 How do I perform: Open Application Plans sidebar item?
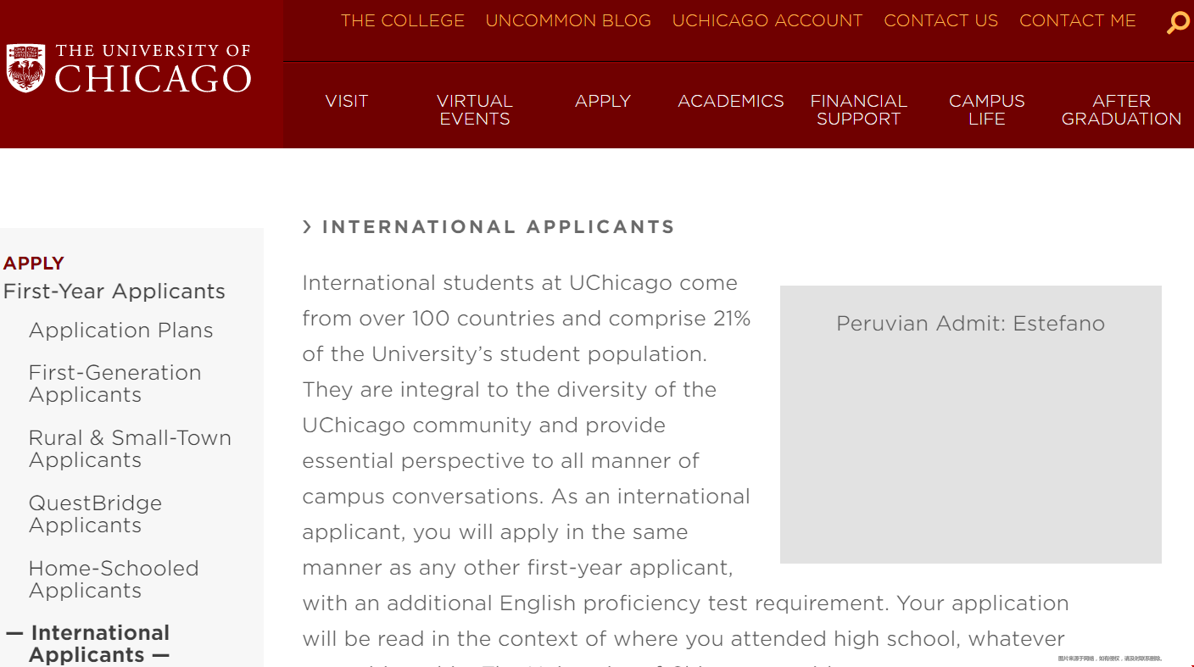[x=121, y=331]
